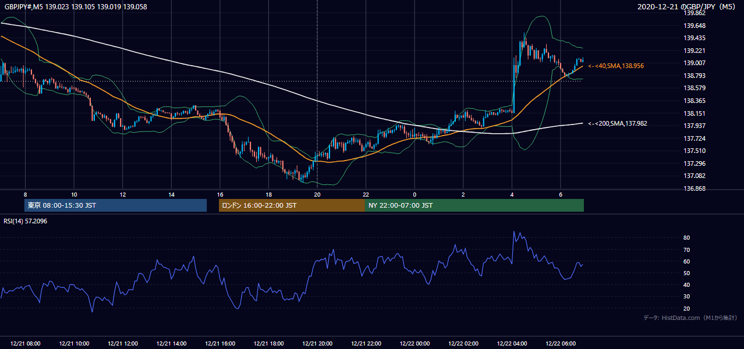Select the '<-<40,SMA,138.956' indicator label
This screenshot has width=744, height=349.
tap(616, 66)
